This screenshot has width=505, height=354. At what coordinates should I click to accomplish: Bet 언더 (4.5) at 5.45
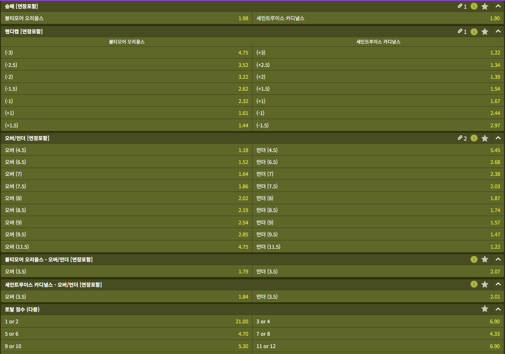pyautogui.click(x=378, y=150)
